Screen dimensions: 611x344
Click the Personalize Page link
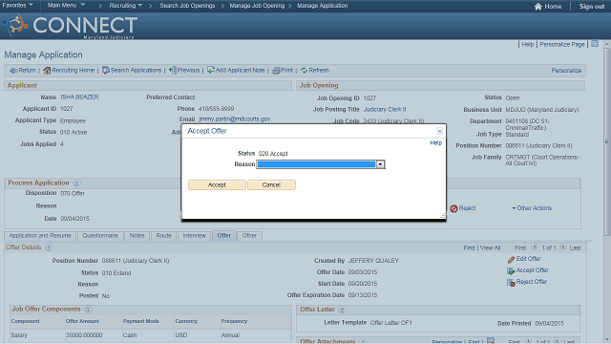tap(562, 45)
